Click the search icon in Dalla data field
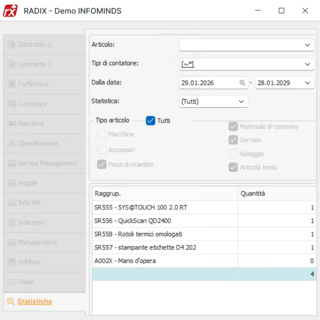Viewport: 320px width, 320px height. click(242, 83)
